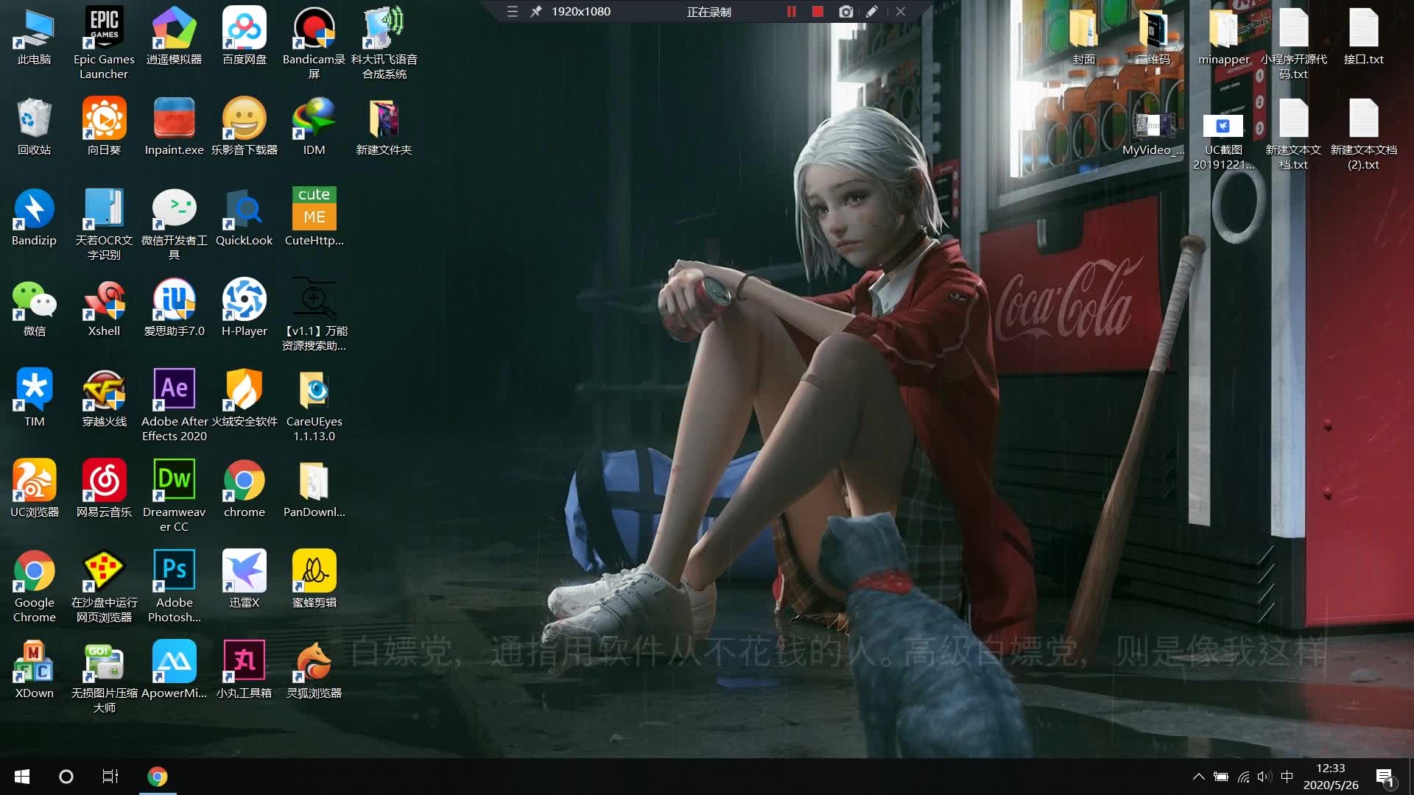This screenshot has width=1414, height=795.
Task: Launch the XDown icon
Action: (34, 670)
